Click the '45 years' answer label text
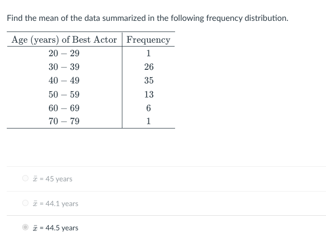Viewport: 326px width, 241px height. pos(53,179)
